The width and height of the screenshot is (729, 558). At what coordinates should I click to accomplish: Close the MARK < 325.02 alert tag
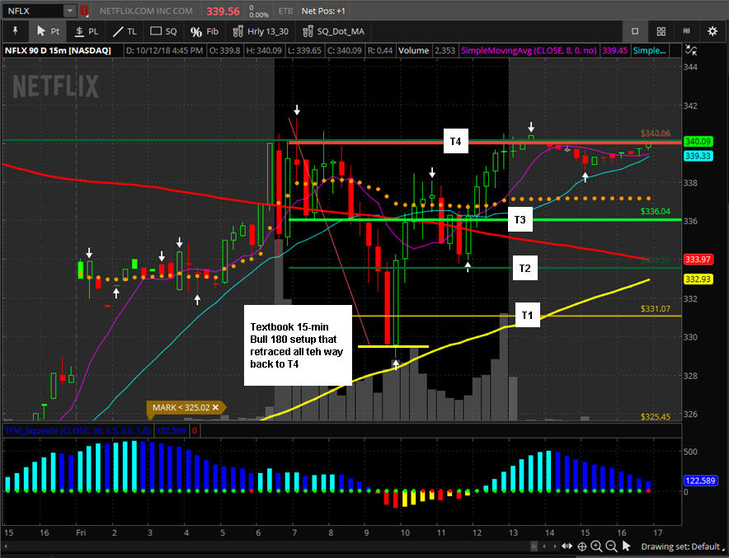click(216, 407)
